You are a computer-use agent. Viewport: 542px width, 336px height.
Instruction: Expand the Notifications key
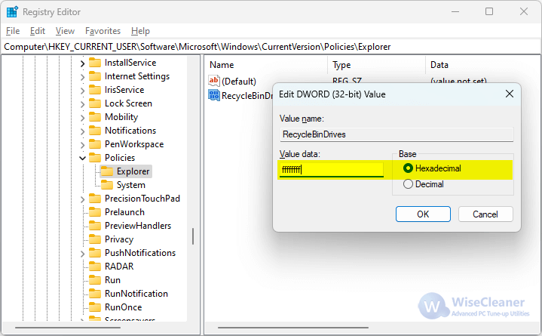click(x=82, y=131)
